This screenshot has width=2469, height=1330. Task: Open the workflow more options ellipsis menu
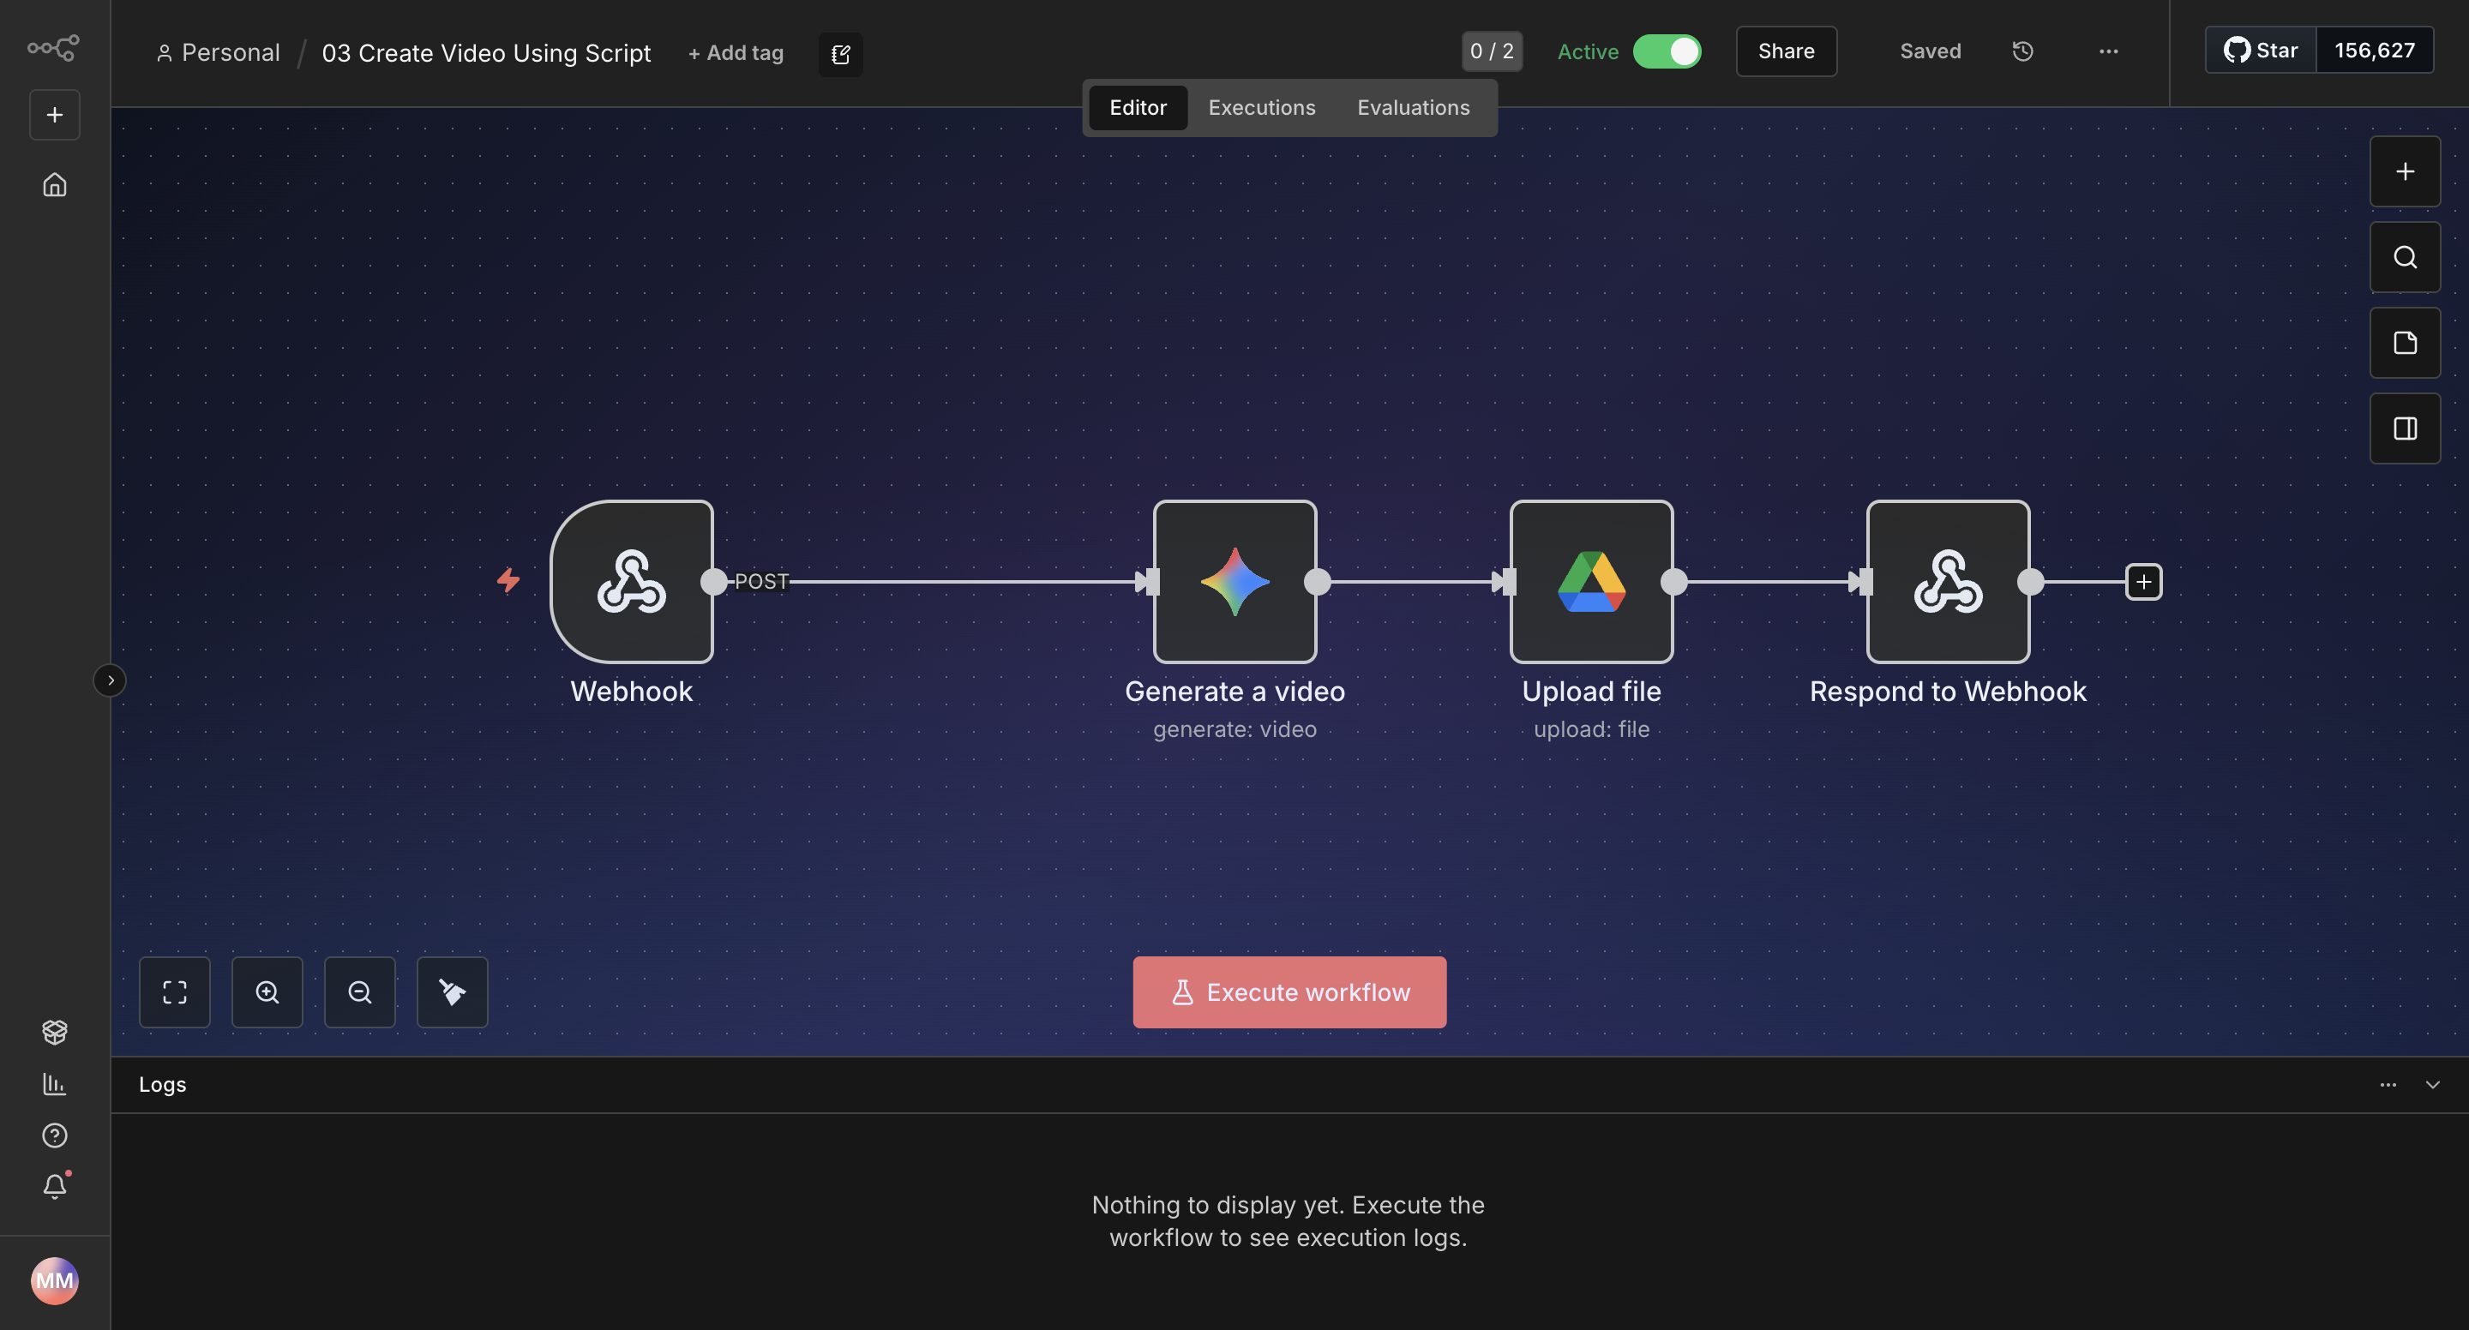point(2108,51)
